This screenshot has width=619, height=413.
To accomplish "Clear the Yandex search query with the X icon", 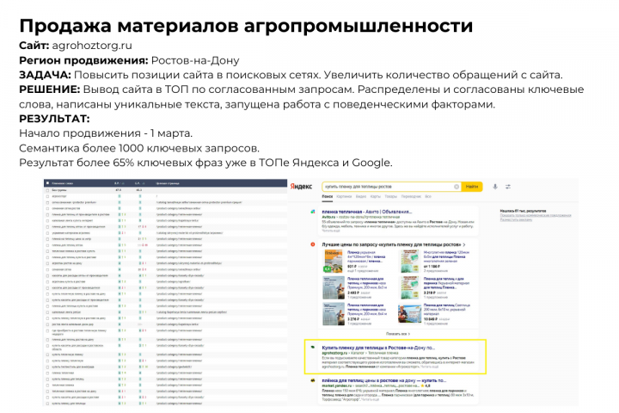I will tap(457, 187).
